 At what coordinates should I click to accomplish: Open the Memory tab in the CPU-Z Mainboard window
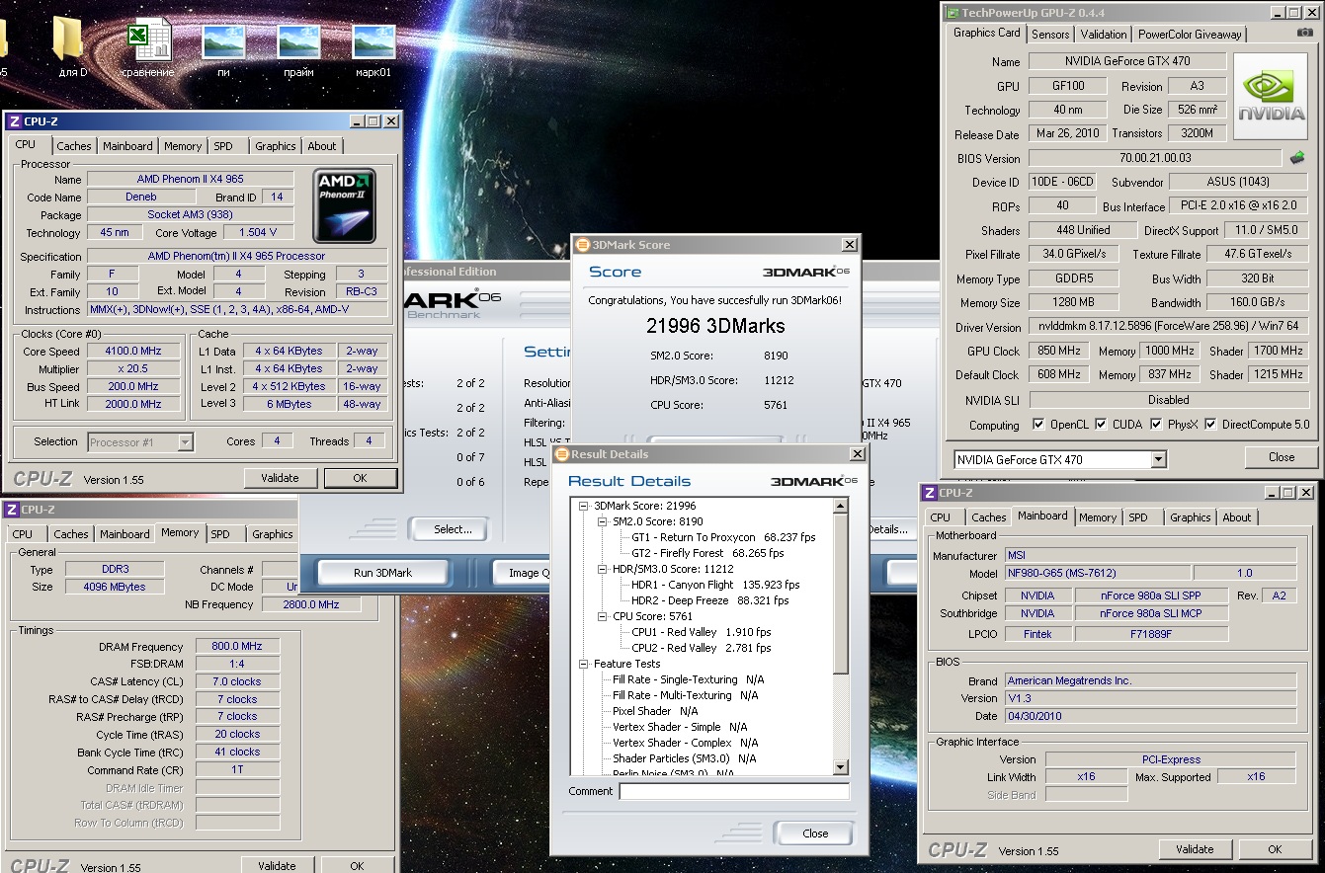pyautogui.click(x=1098, y=516)
